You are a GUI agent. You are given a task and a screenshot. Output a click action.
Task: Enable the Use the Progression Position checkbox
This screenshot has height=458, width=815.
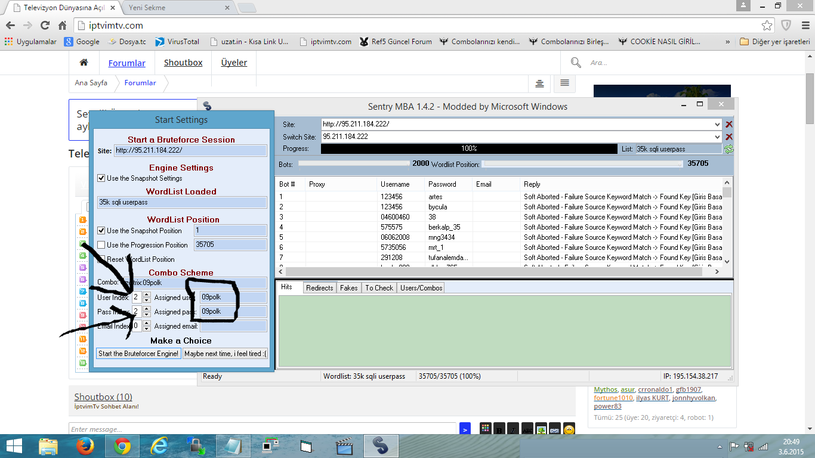101,245
